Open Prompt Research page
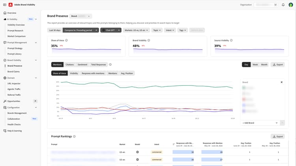Screen dimensions: 296x166 point(15,31)
